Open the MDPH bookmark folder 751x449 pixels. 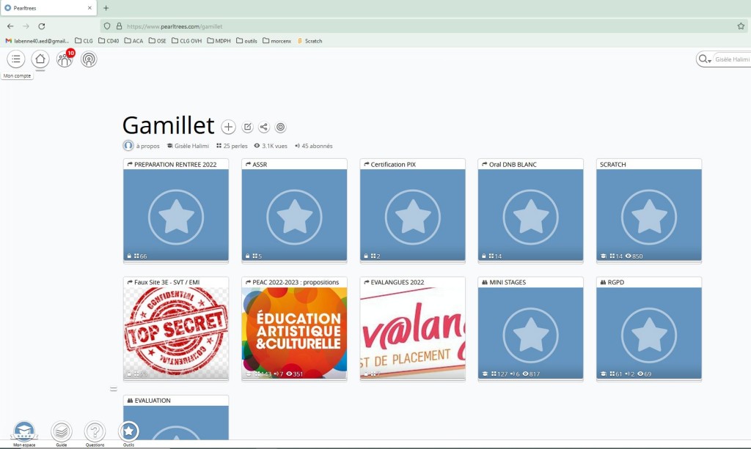tap(219, 41)
